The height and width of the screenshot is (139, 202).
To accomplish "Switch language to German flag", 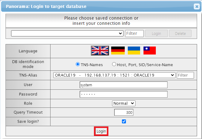I will point(118,51).
